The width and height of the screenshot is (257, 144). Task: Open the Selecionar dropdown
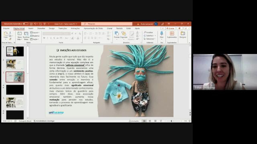pyautogui.click(x=149, y=39)
